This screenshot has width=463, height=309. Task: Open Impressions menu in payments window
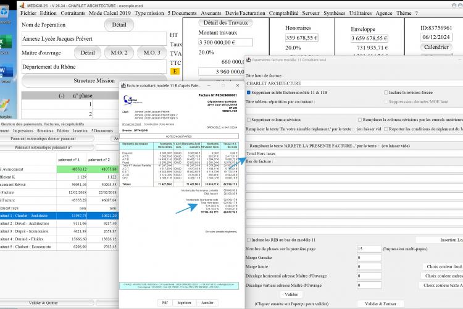coord(23,130)
